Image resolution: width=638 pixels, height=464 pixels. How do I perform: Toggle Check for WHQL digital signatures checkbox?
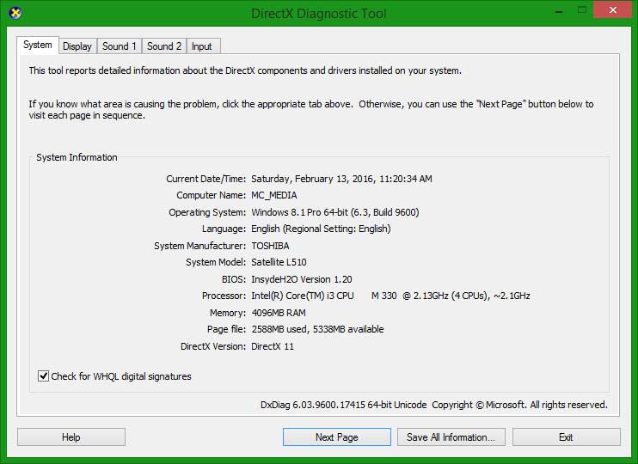[43, 376]
